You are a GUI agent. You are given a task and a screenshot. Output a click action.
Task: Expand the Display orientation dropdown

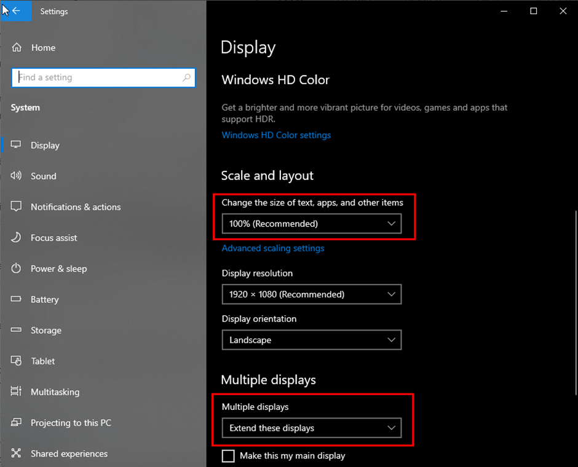point(311,340)
